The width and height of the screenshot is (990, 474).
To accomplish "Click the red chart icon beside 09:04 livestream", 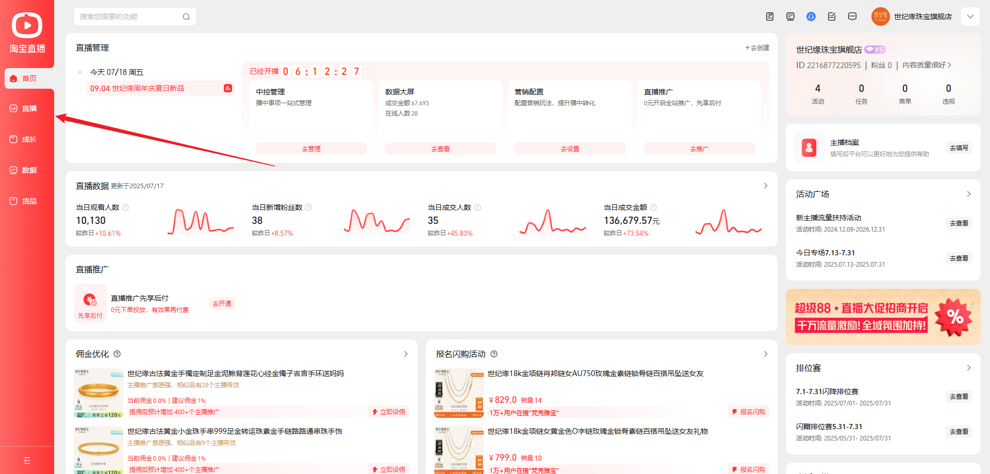I will pos(228,88).
